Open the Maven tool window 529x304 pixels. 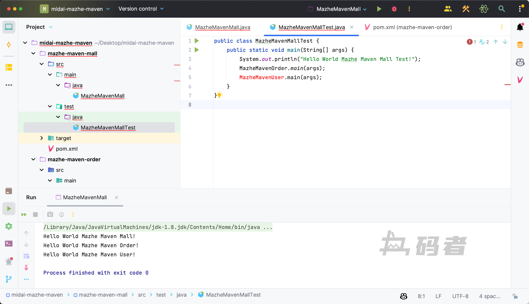(x=520, y=80)
